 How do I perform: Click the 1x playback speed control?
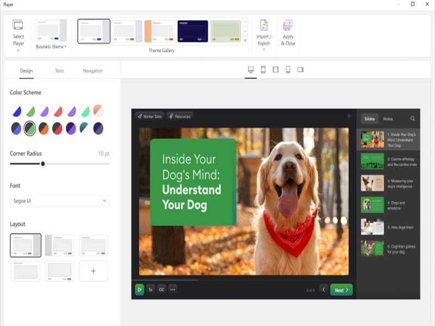pos(151,290)
